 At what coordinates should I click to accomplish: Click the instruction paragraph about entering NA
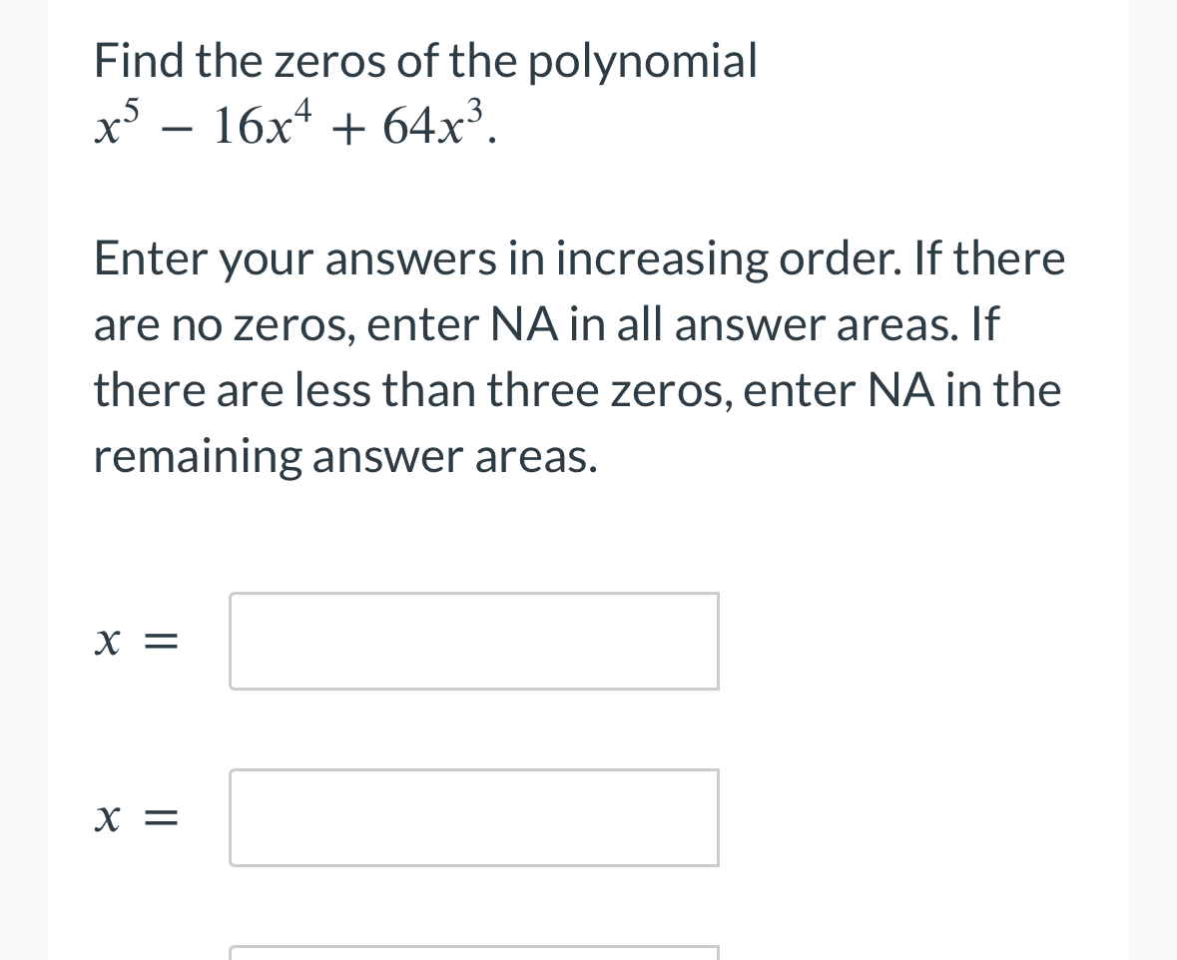click(x=579, y=355)
